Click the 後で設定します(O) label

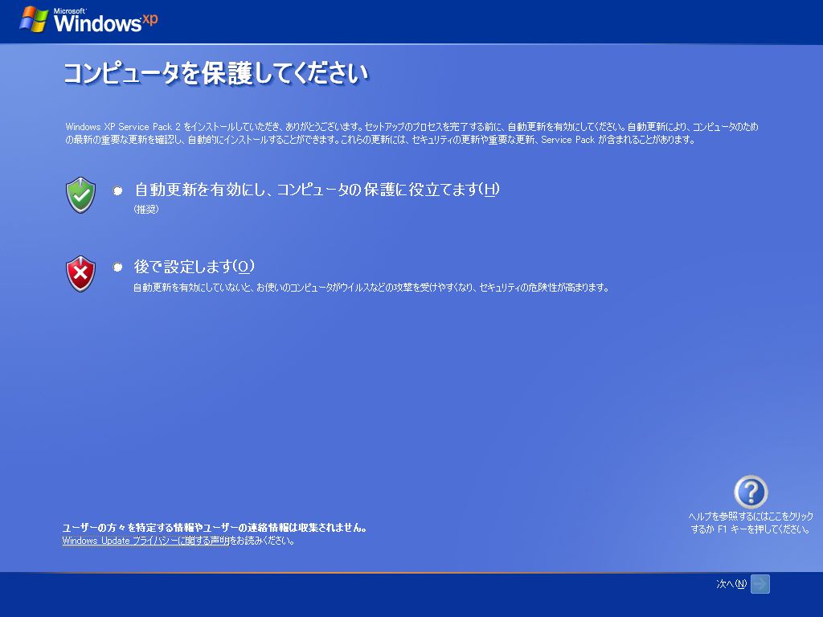tap(194, 267)
